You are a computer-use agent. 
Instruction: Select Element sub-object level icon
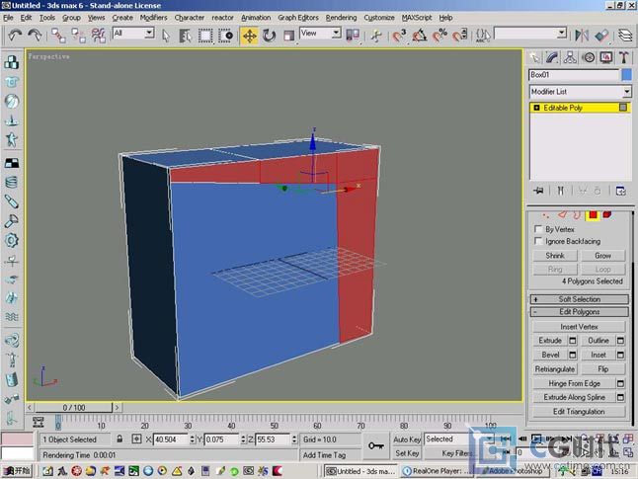607,214
